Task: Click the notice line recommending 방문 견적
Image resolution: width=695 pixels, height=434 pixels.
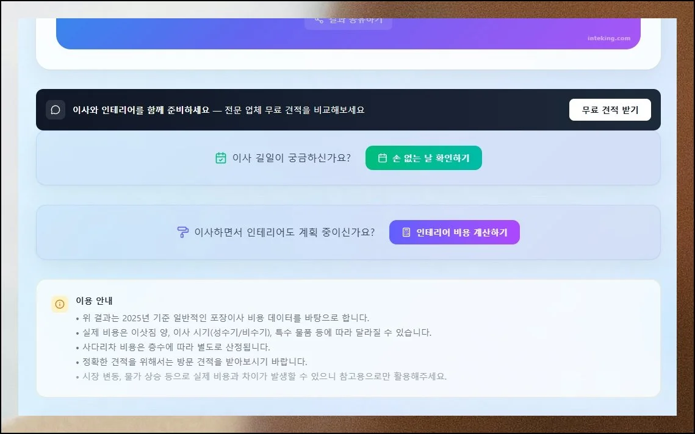Action: click(x=192, y=361)
